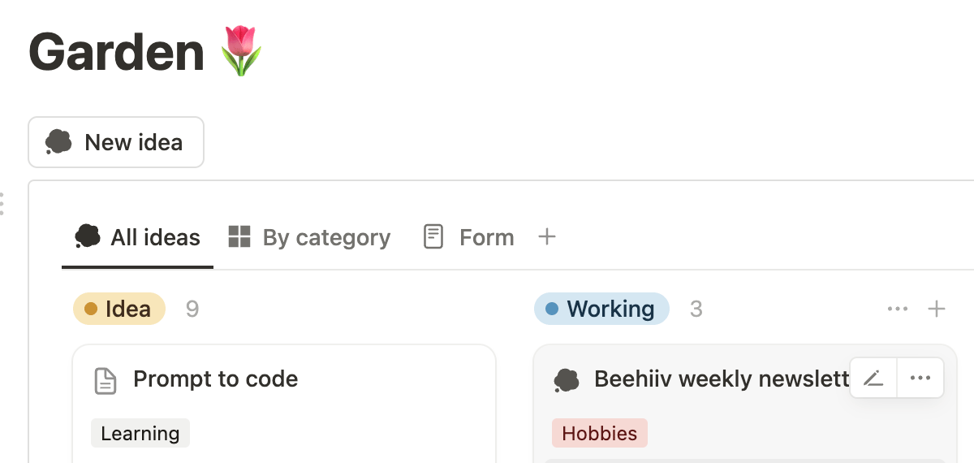Screen dimensions: 974x463
Task: Open Working group options ellipsis menu
Action: [x=898, y=309]
